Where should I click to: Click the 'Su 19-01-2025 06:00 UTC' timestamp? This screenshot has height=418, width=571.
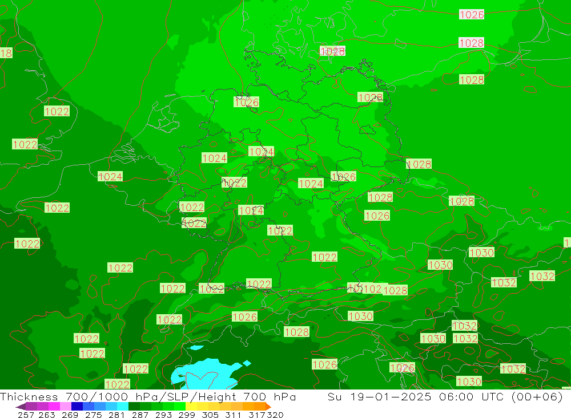416,396
